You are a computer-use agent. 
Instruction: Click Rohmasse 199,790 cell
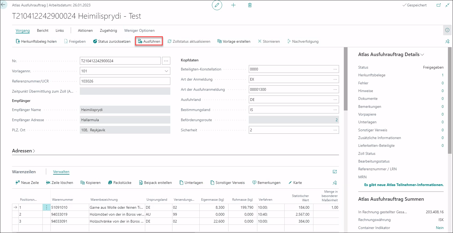coord(242,207)
